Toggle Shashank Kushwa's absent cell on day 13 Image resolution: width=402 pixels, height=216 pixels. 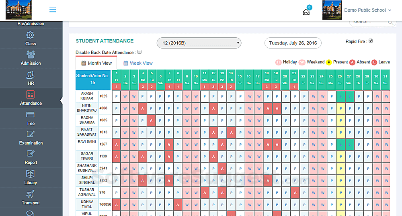pyautogui.click(x=222, y=169)
